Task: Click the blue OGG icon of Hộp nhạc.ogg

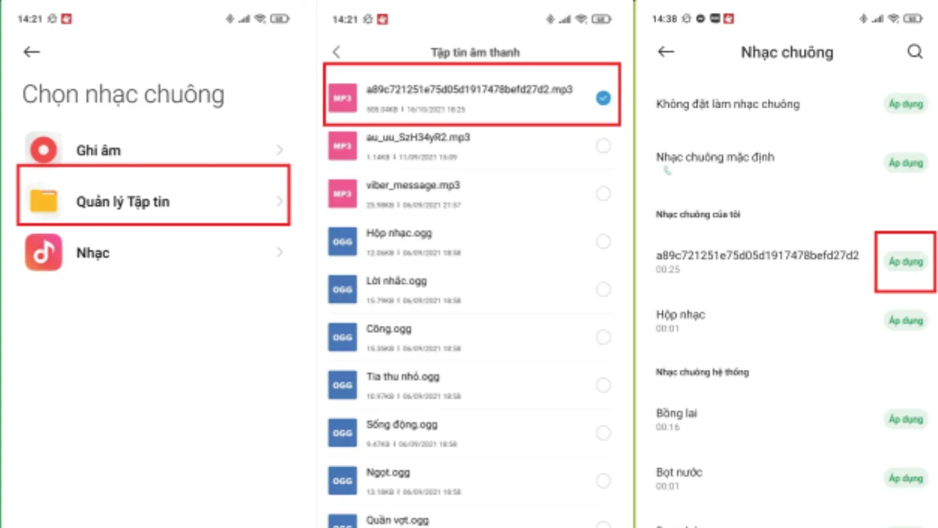Action: tap(342, 241)
